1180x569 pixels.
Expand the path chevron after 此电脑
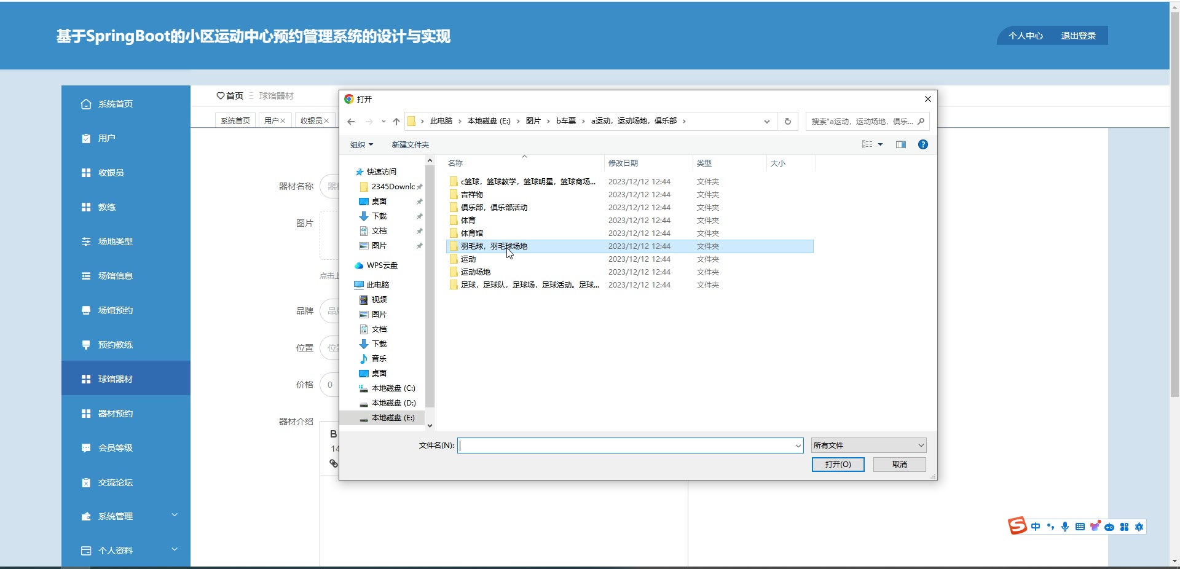[460, 122]
